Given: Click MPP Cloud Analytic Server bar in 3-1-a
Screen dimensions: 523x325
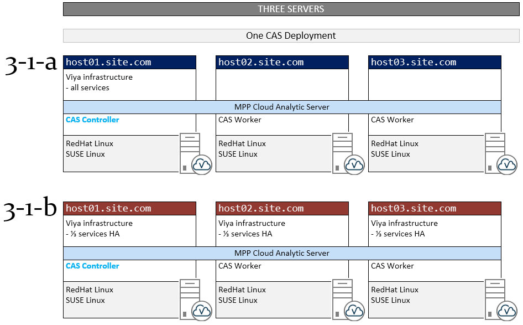Looking at the screenshot, I should tap(282, 107).
